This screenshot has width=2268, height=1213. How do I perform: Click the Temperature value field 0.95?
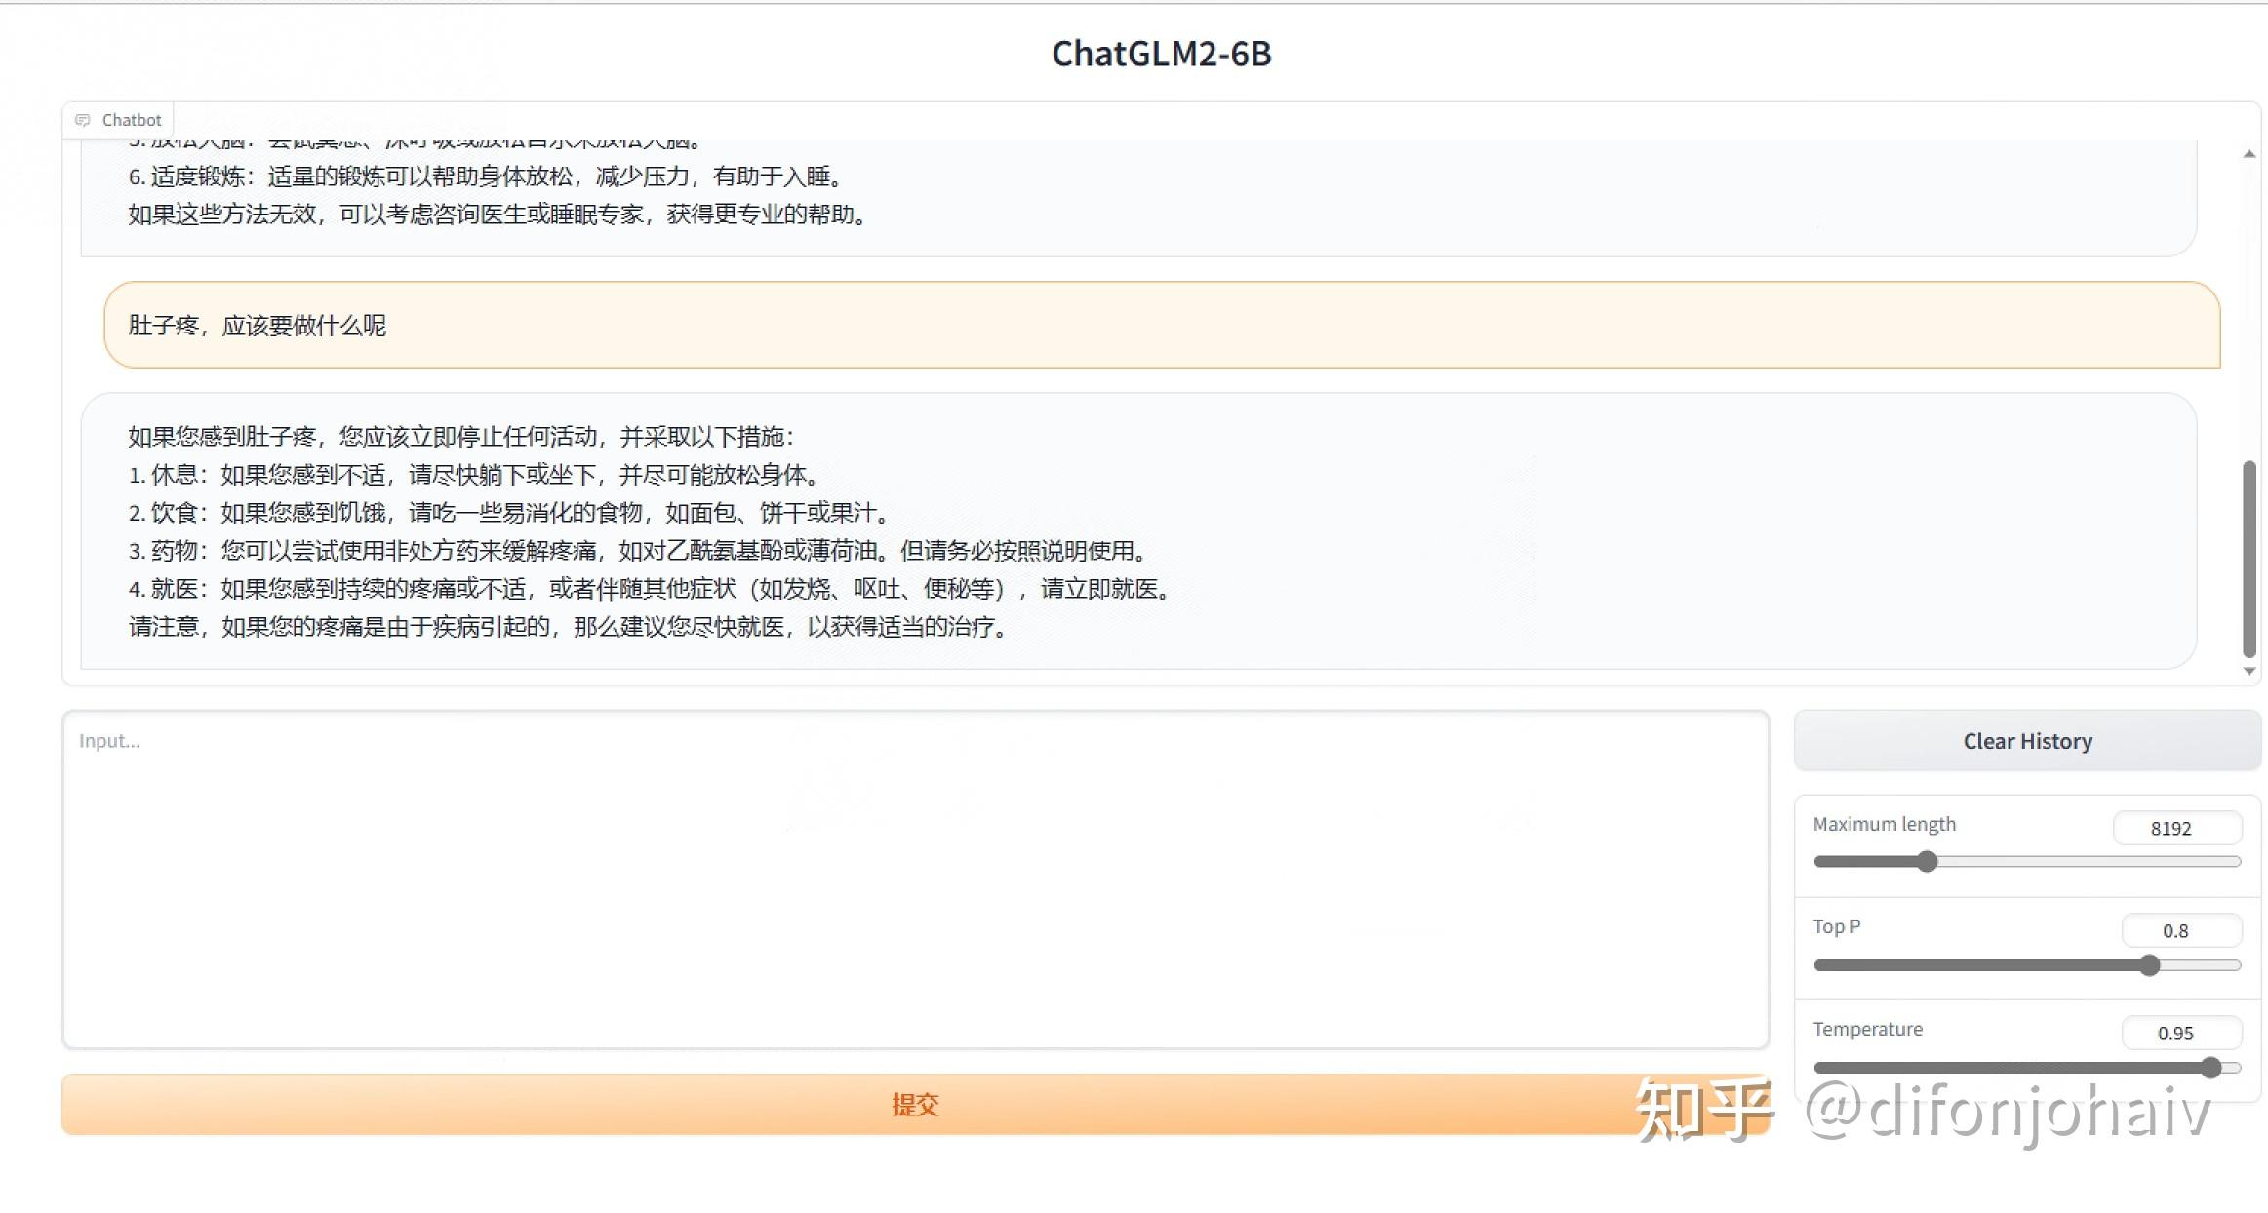(2181, 1033)
